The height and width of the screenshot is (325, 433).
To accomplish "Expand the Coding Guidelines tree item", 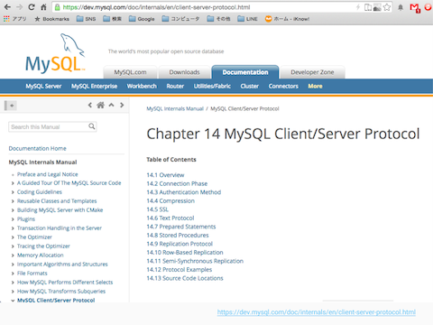I will (x=13, y=192).
